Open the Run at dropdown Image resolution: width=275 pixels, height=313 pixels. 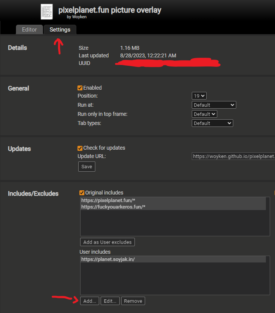[x=214, y=105]
